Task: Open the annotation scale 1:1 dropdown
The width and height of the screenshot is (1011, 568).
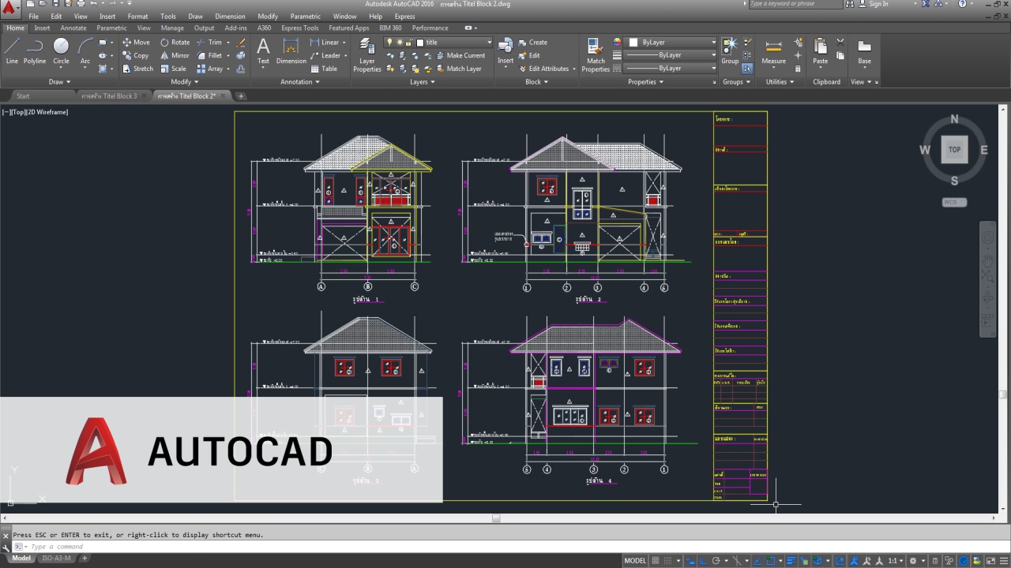Action: click(896, 561)
